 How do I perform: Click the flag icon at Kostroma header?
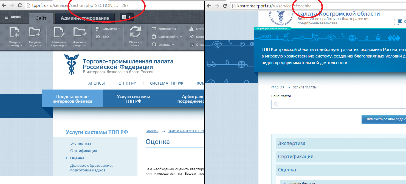click(399, 21)
